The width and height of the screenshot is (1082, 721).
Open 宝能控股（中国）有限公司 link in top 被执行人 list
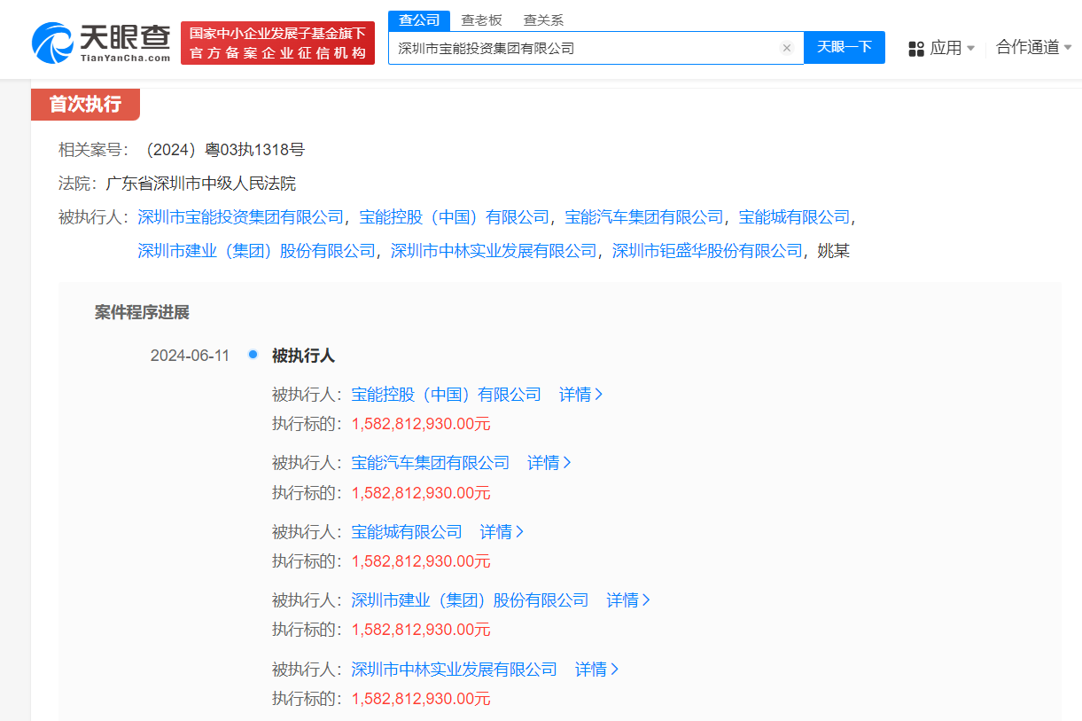click(x=454, y=217)
